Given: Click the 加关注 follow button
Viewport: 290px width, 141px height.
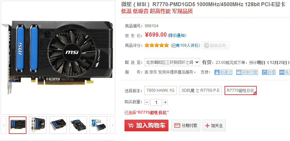Looking at the screenshot, I should pyautogui.click(x=214, y=125).
